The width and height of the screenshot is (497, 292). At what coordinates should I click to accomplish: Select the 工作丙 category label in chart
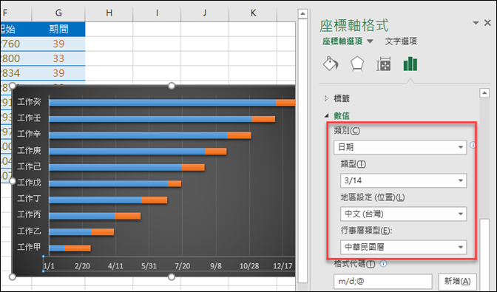tap(29, 214)
